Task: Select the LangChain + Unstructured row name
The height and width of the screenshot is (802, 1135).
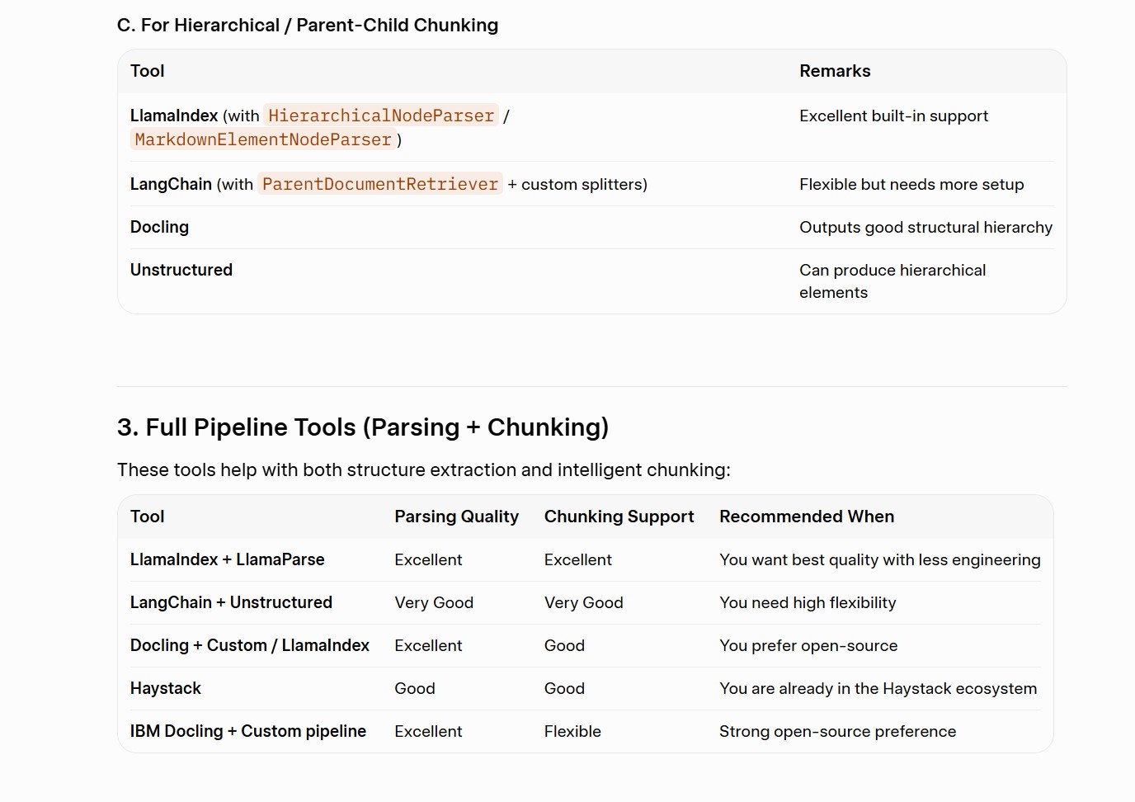Action: point(231,602)
